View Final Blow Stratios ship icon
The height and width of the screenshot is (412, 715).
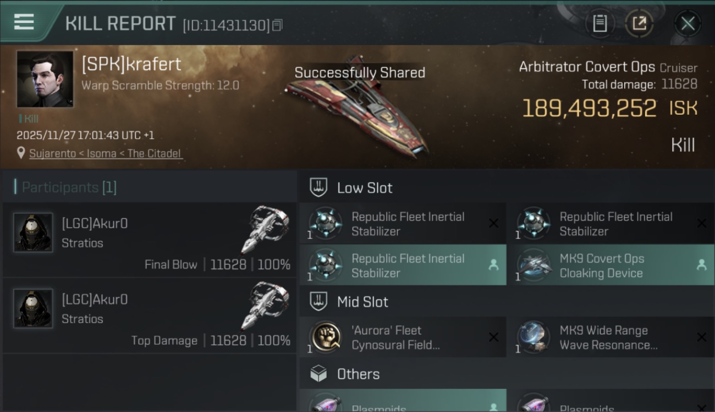[265, 229]
